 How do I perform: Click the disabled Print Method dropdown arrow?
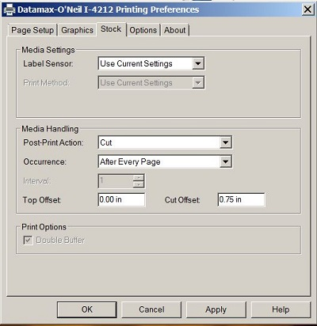click(x=198, y=83)
